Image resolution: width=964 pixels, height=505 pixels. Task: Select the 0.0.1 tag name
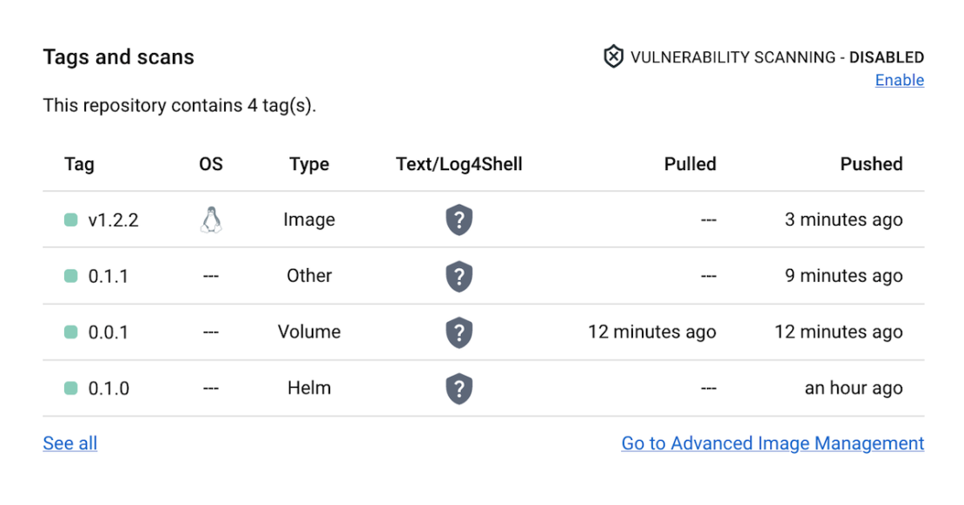click(x=109, y=332)
